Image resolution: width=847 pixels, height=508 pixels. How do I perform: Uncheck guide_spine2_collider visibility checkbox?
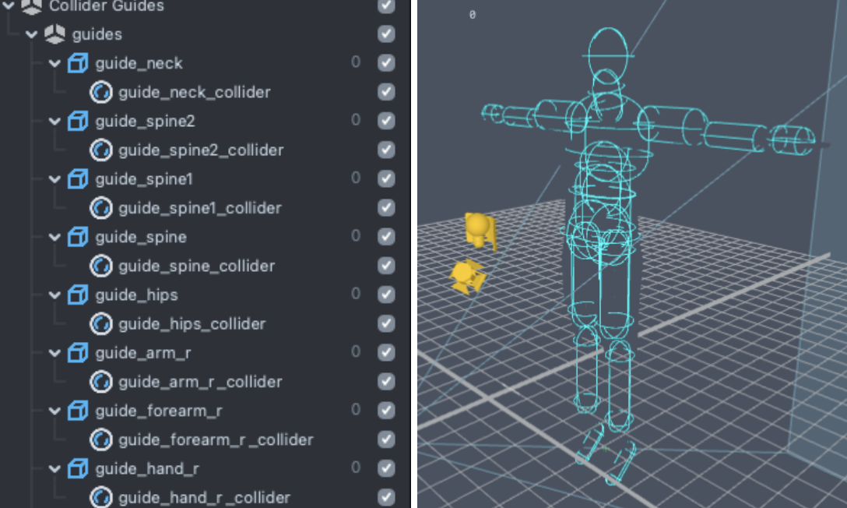pos(386,150)
